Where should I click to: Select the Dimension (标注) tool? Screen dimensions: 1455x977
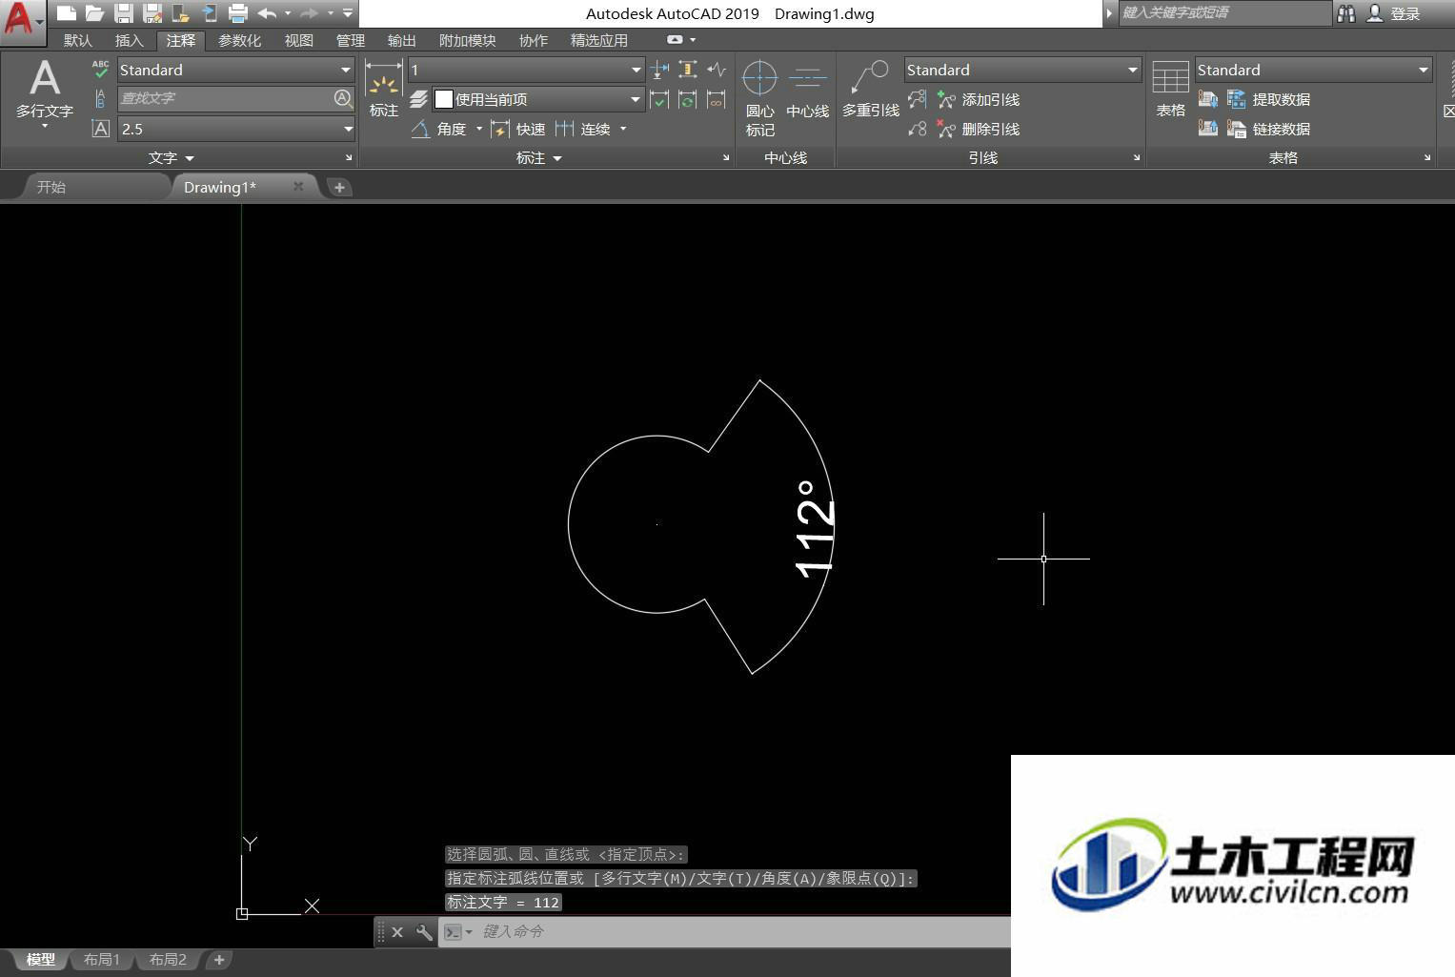[383, 88]
